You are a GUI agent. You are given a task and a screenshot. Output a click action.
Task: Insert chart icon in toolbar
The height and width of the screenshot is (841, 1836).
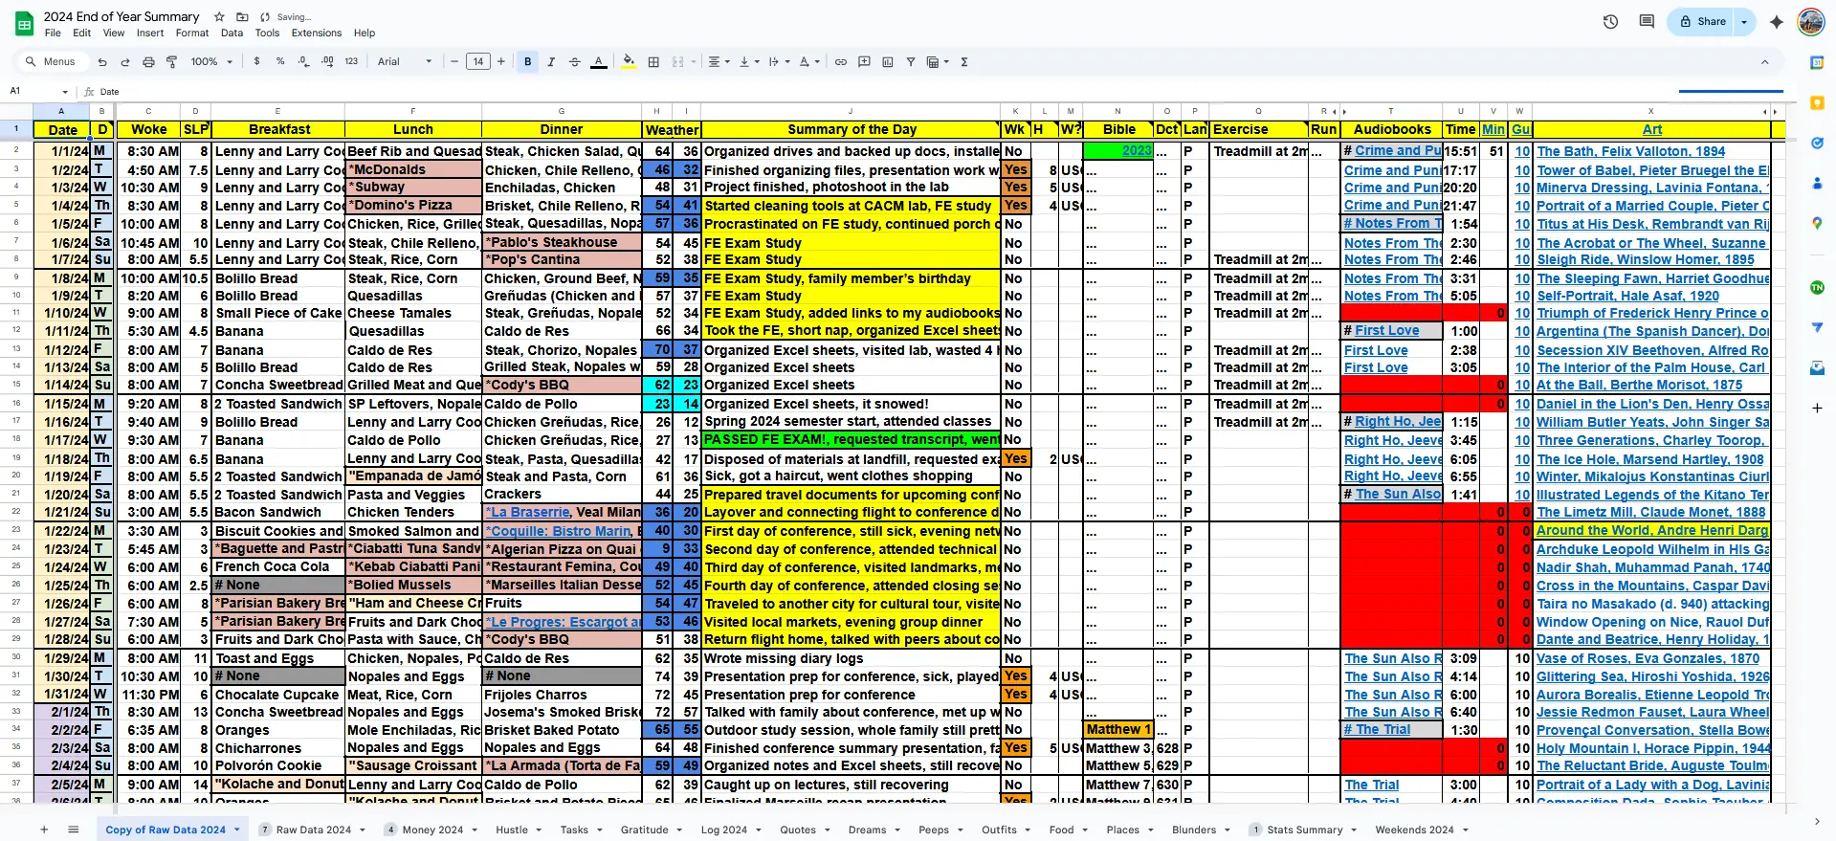(887, 62)
